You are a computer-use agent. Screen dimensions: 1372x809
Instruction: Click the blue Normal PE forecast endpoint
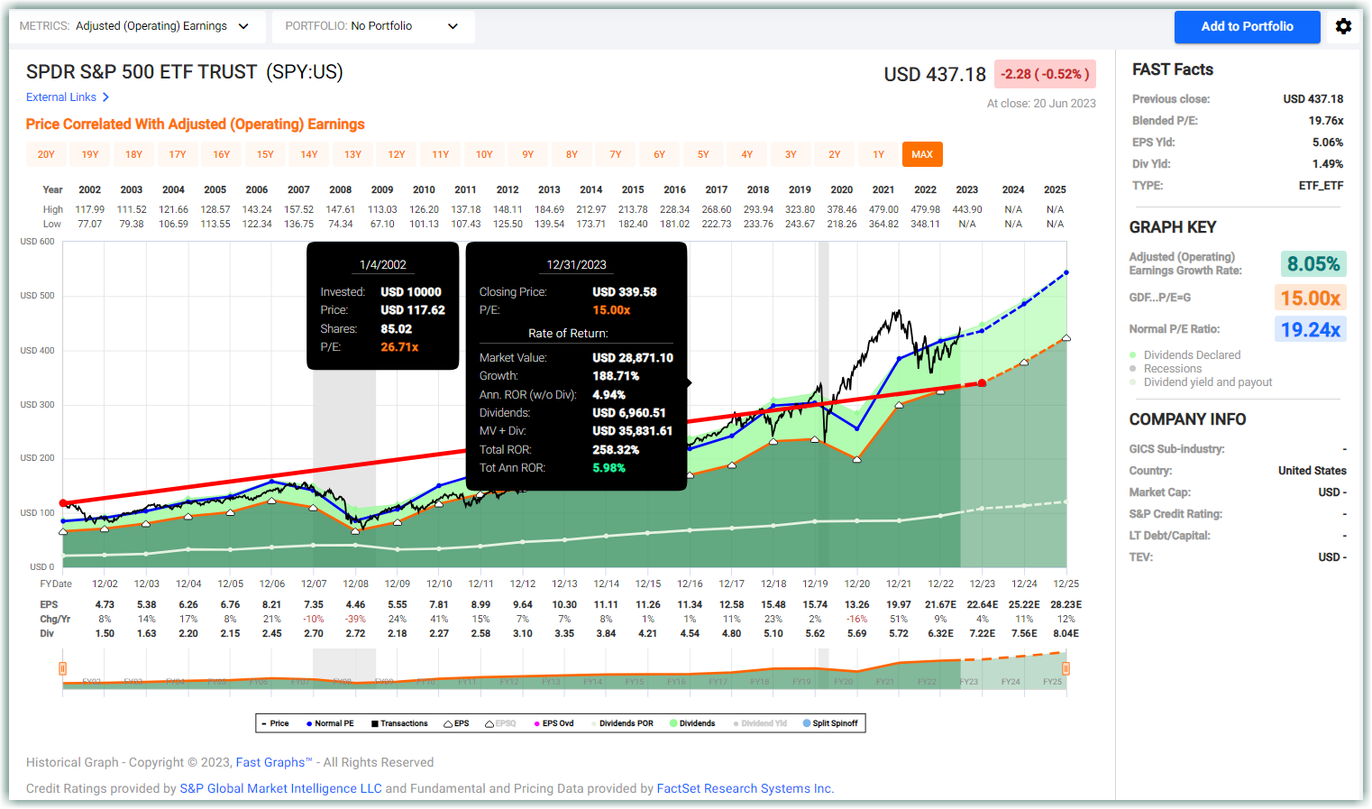tap(1066, 271)
